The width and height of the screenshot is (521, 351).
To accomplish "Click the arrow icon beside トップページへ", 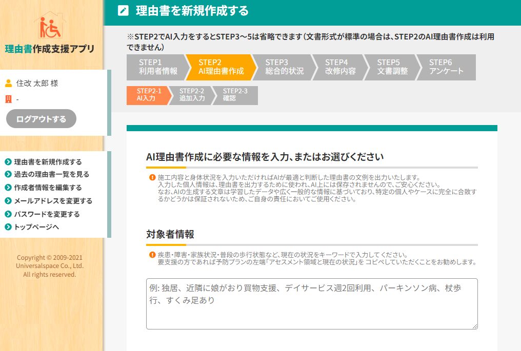I will tap(8, 227).
